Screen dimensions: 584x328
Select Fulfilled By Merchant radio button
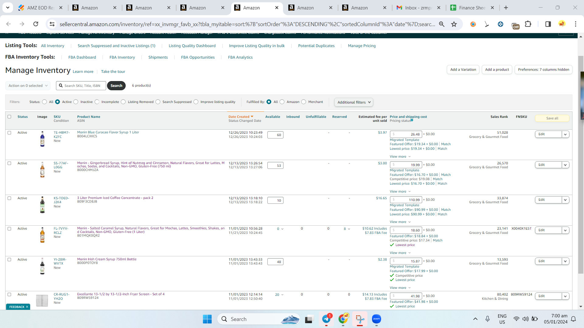304,102
